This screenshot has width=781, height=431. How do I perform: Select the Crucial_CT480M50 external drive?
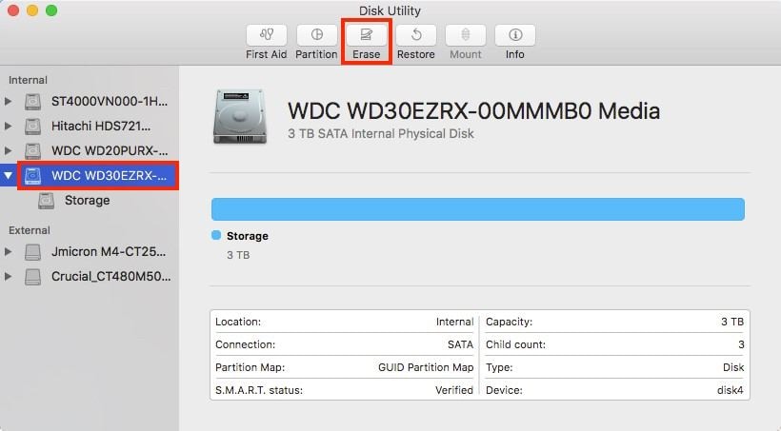[x=110, y=277]
